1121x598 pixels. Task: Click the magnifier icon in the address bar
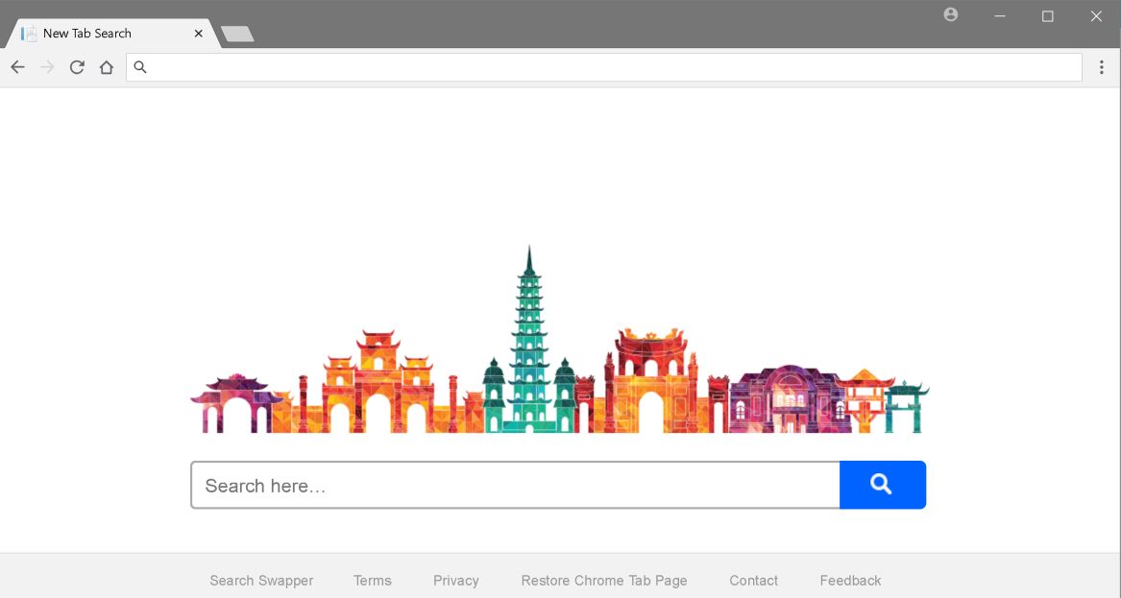140,67
